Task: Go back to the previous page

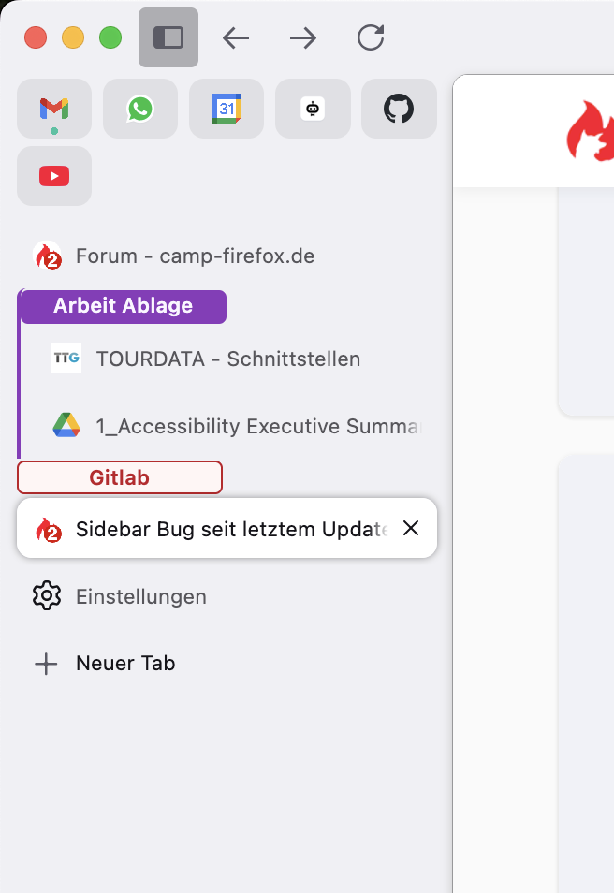Action: [x=236, y=37]
